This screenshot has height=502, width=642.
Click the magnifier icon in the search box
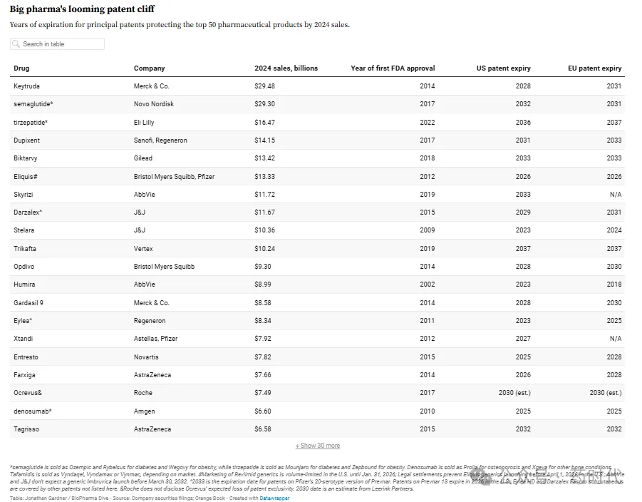[x=16, y=44]
